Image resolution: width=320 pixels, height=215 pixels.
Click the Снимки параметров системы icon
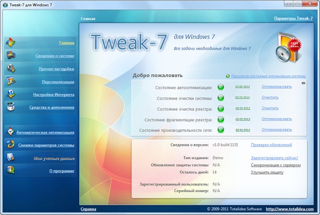11,144
